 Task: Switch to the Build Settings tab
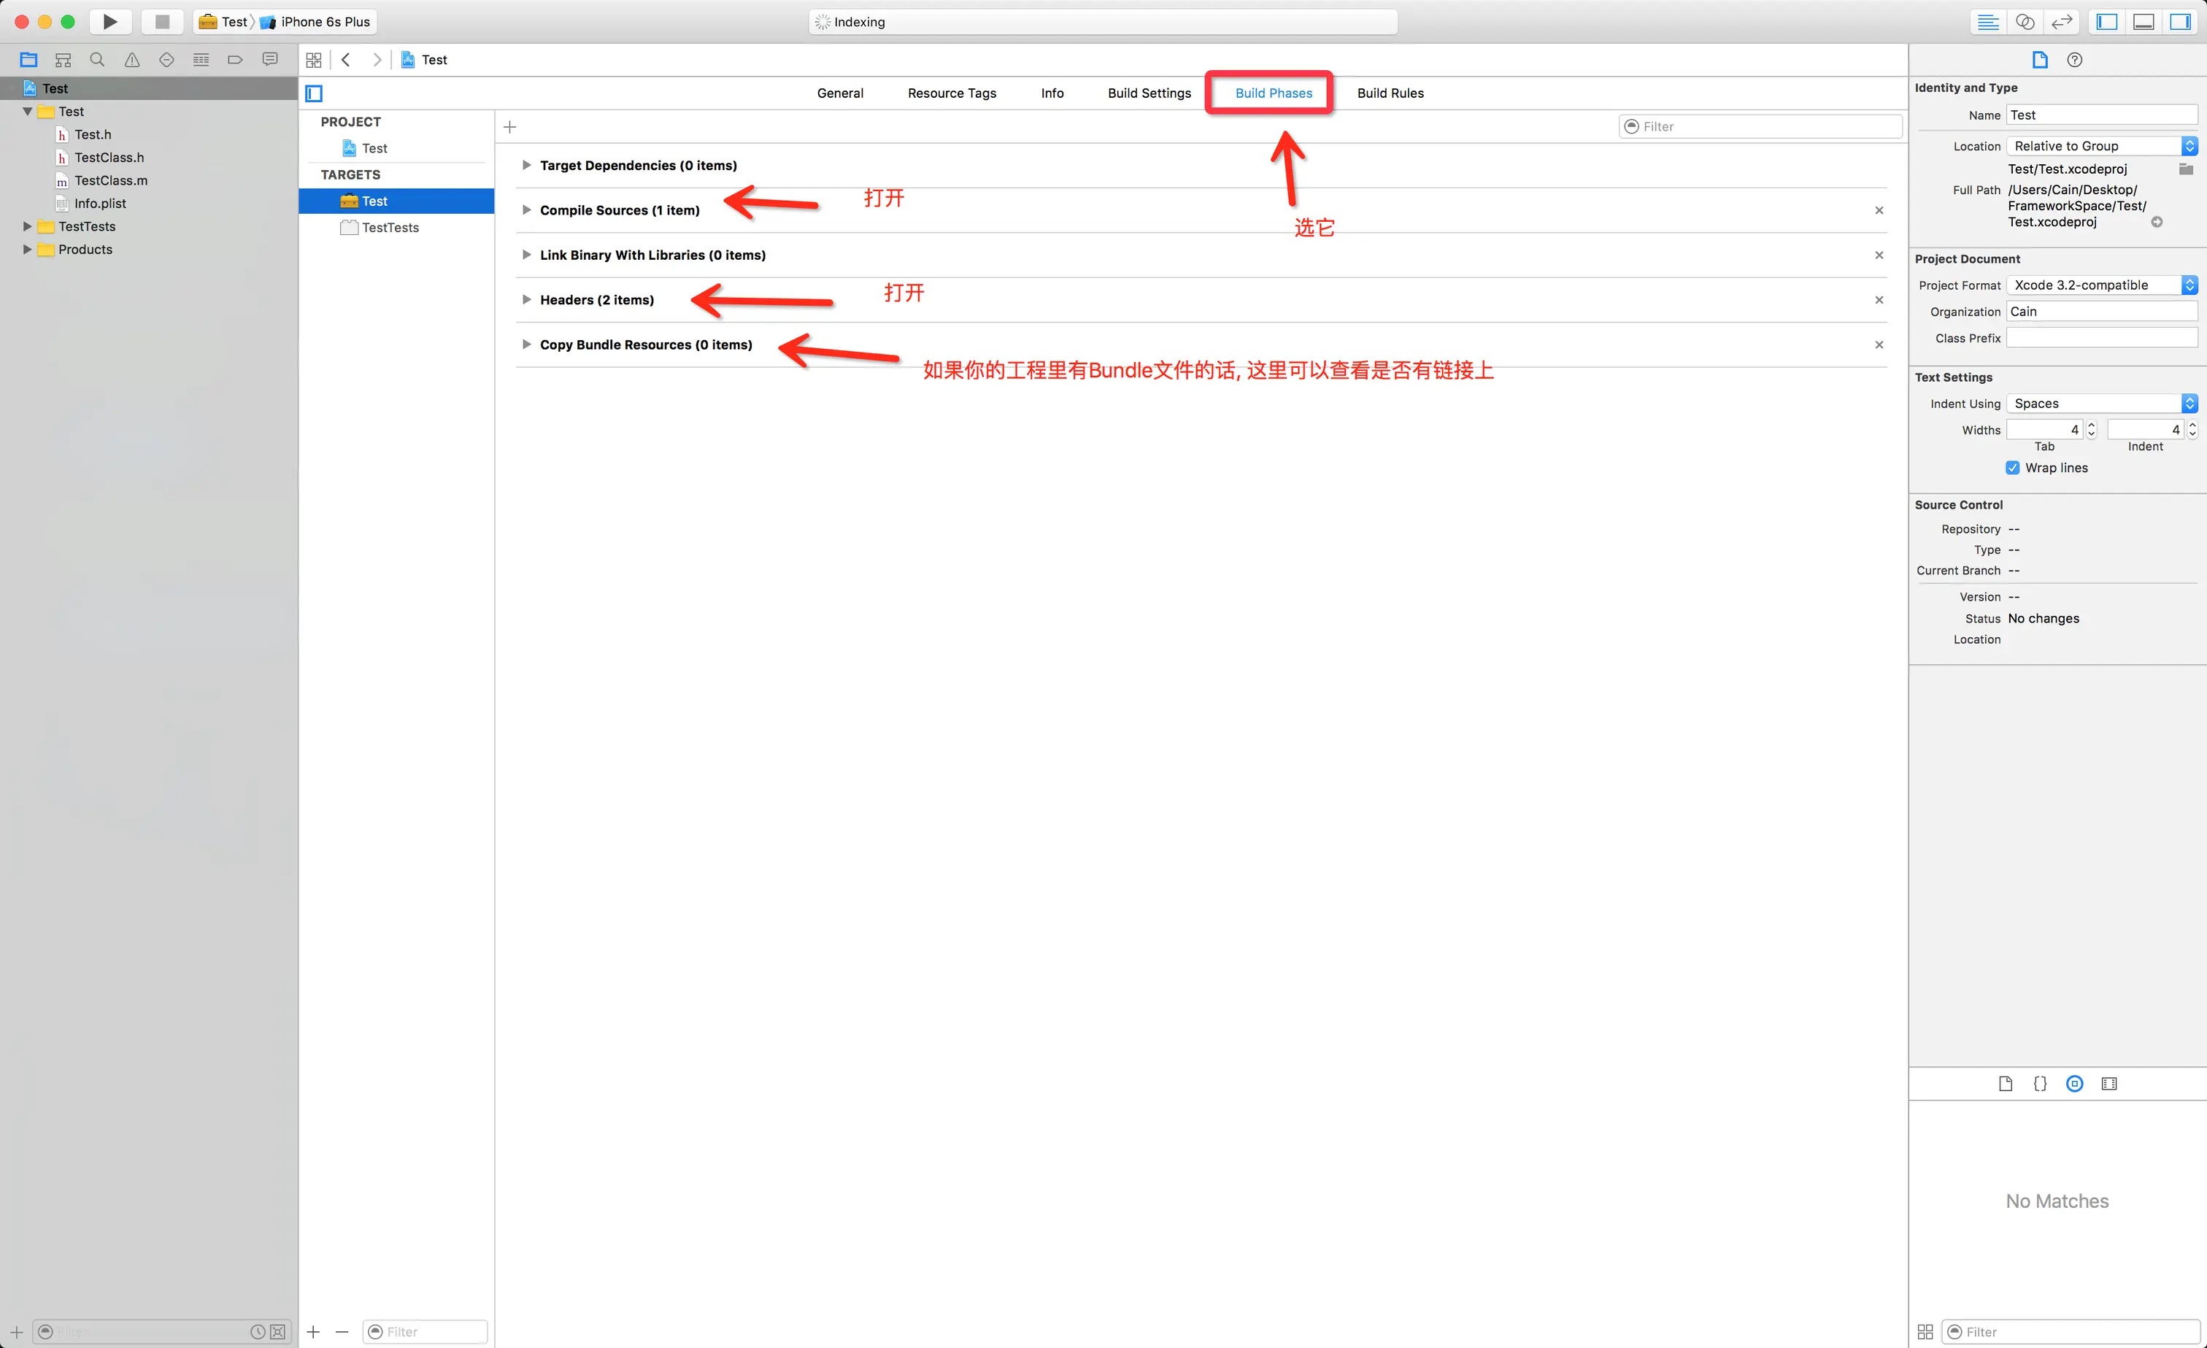1149,93
